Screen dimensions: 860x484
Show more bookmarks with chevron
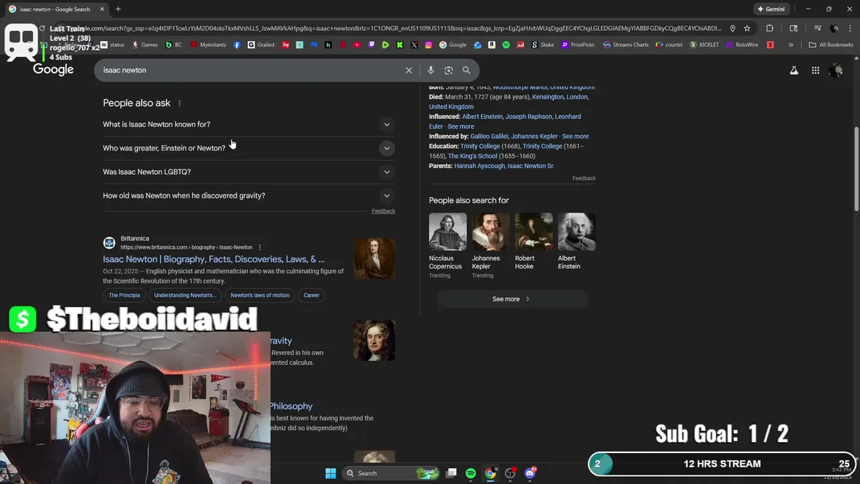(791, 45)
